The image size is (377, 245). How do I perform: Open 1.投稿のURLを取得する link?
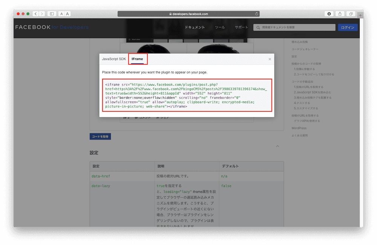coord(309,87)
